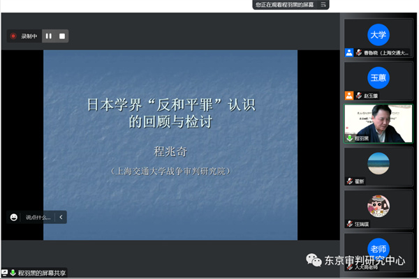This screenshot has height=279, width=419.
Task: Click green microphone icon in 程羽黑的屏幕共享 bar
Action: pos(13,273)
